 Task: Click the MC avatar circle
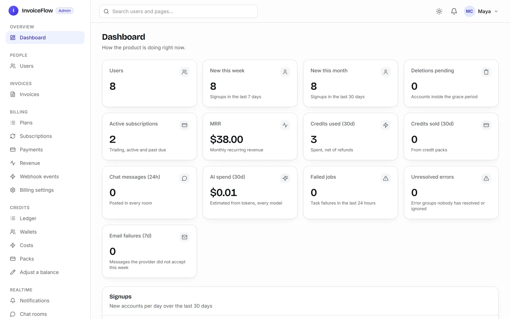(469, 11)
